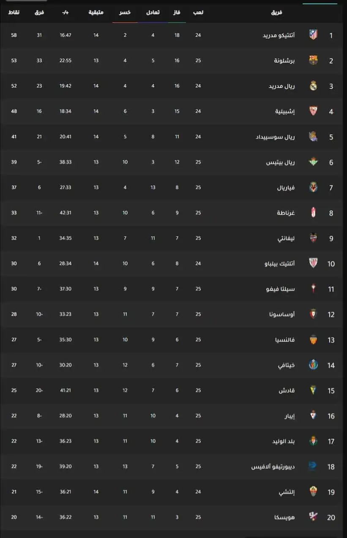Viewport: 347px width, 538px height.
Task: Click the Real Madrid club crest
Action: (x=313, y=86)
